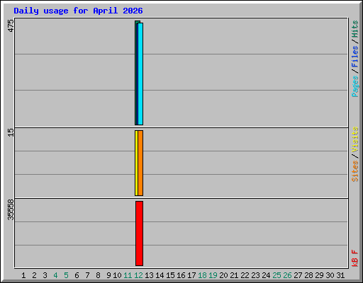This screenshot has height=283, width=363.
Task: Click the Files legend label
Action: click(355, 57)
